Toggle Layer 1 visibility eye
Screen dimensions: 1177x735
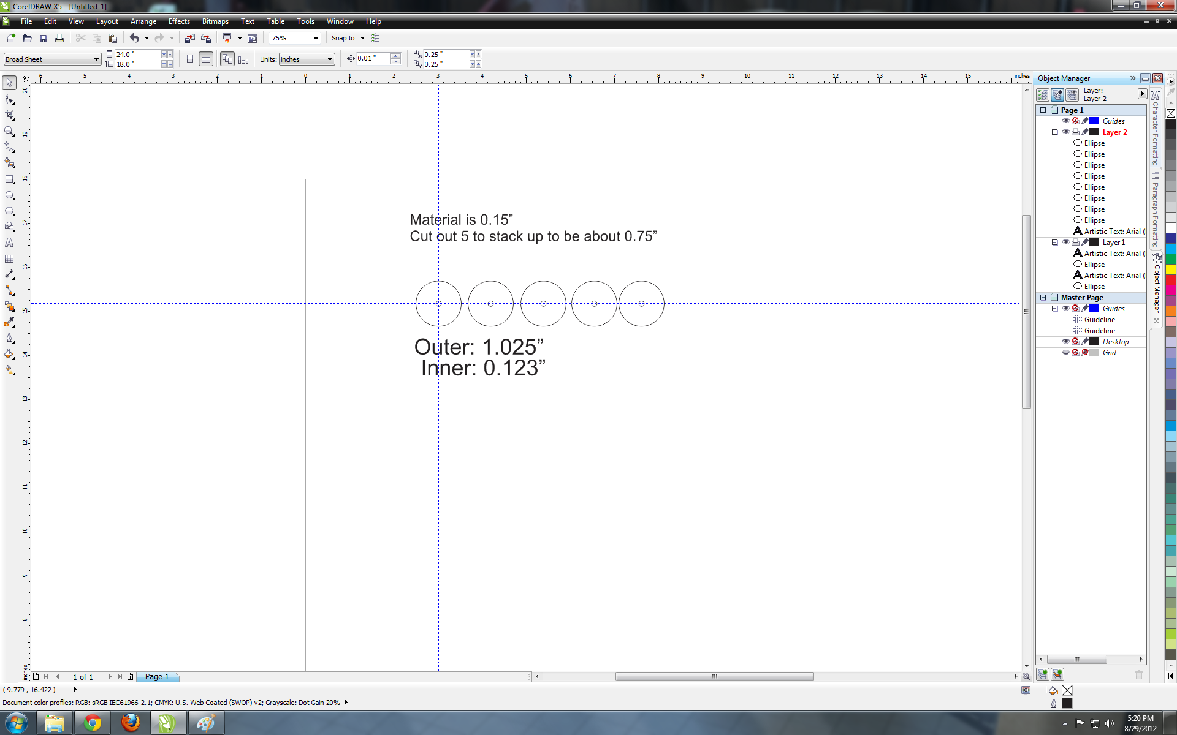[x=1065, y=242]
